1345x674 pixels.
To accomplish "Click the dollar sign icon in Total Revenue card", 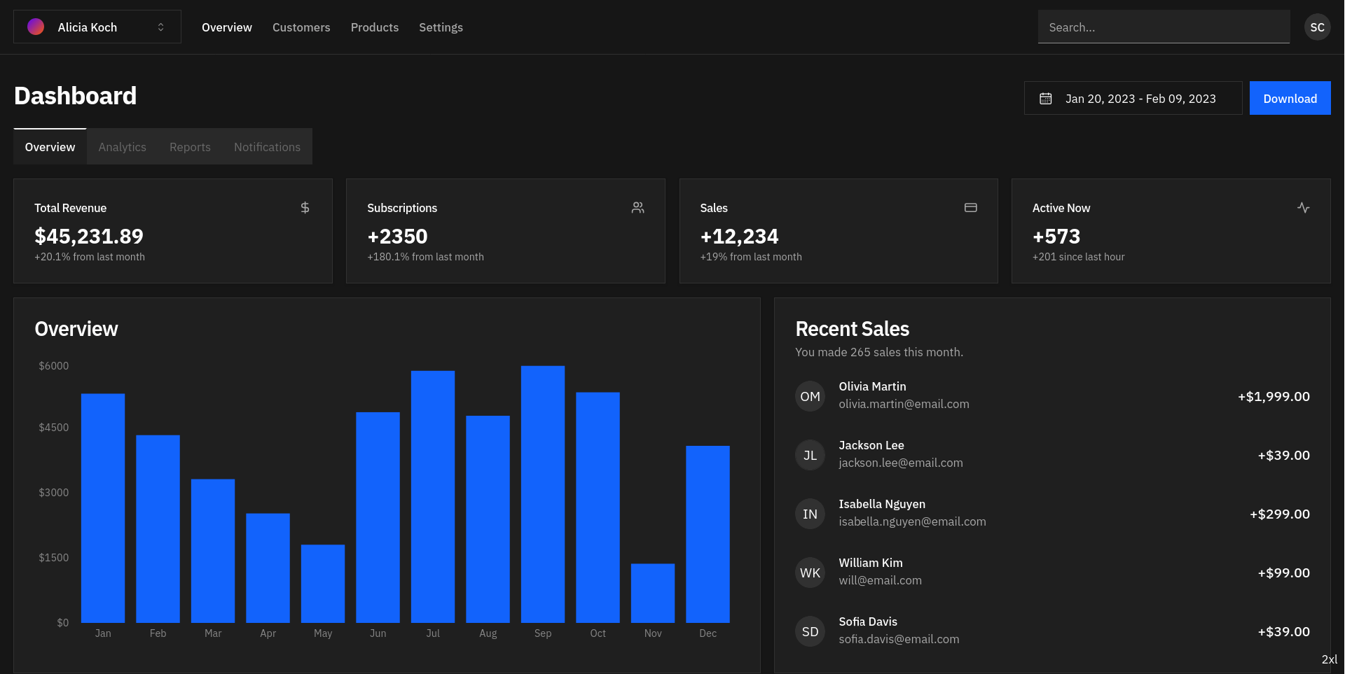I will point(305,208).
